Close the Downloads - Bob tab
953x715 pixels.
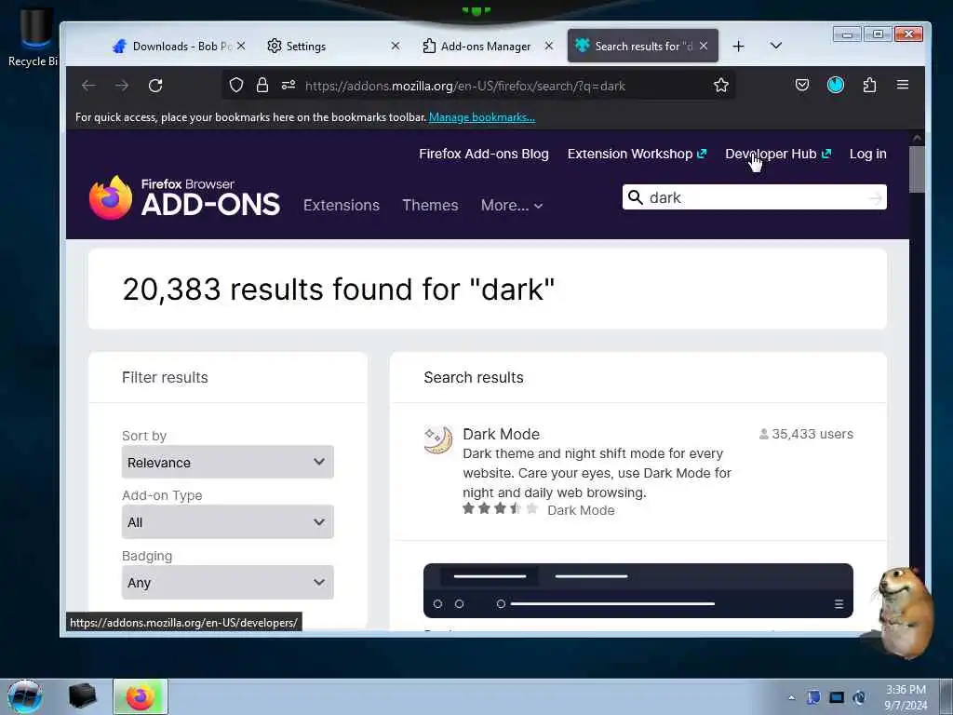(241, 46)
